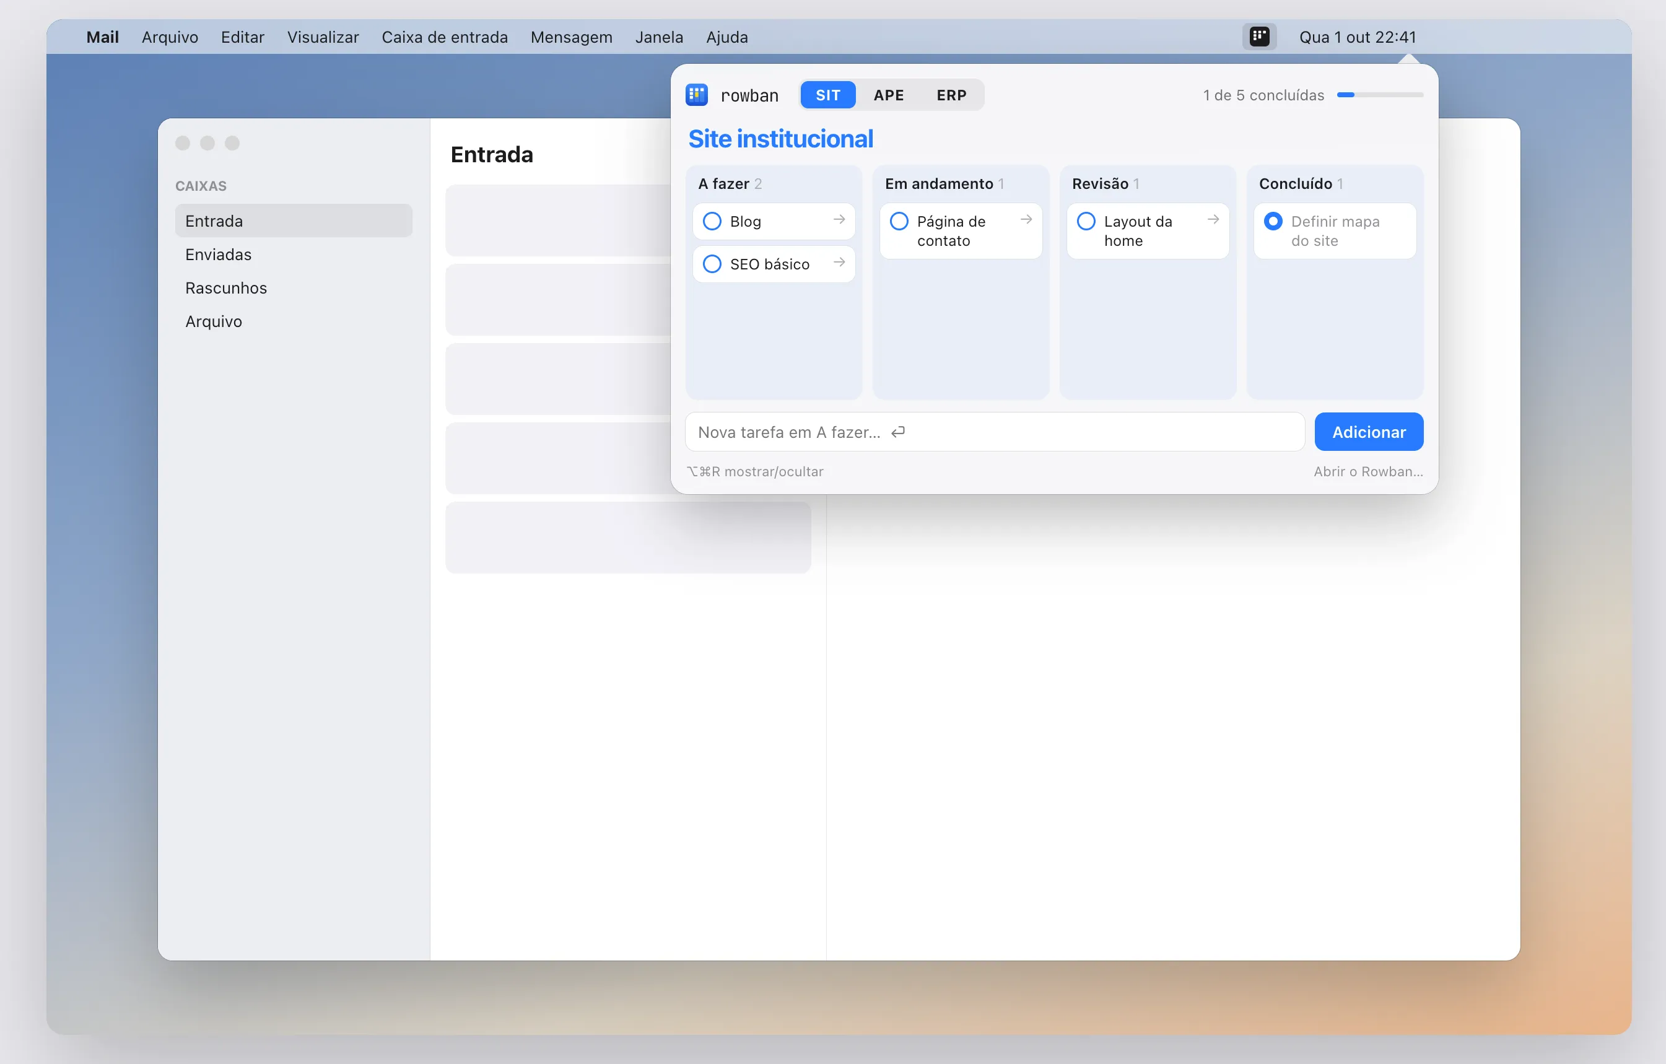Viewport: 1666px width, 1064px height.
Task: Move SEO básico forward using its arrow
Action: (839, 263)
